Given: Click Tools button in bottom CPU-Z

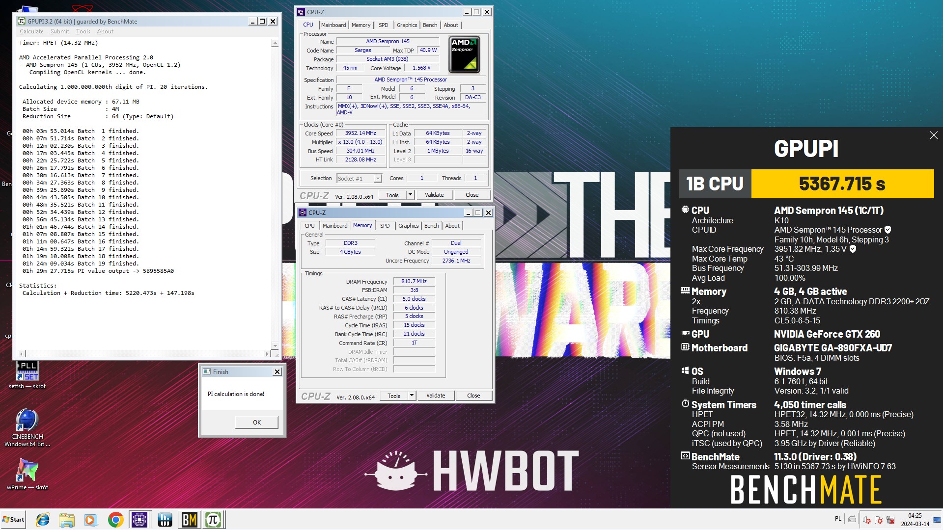Looking at the screenshot, I should point(394,396).
